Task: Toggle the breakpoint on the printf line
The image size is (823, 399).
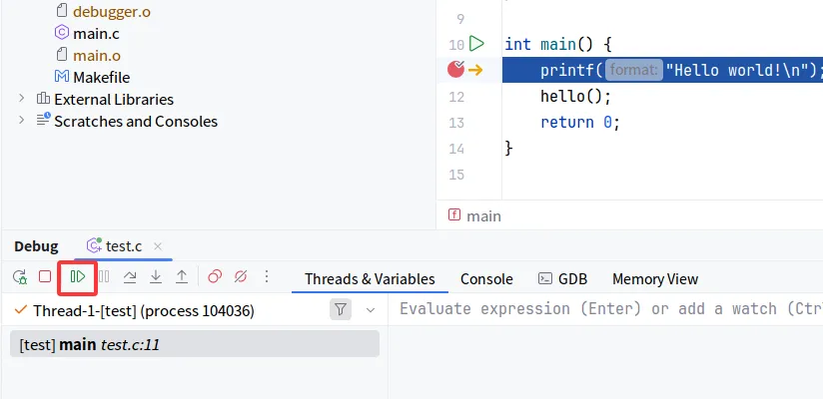Action: pos(456,69)
